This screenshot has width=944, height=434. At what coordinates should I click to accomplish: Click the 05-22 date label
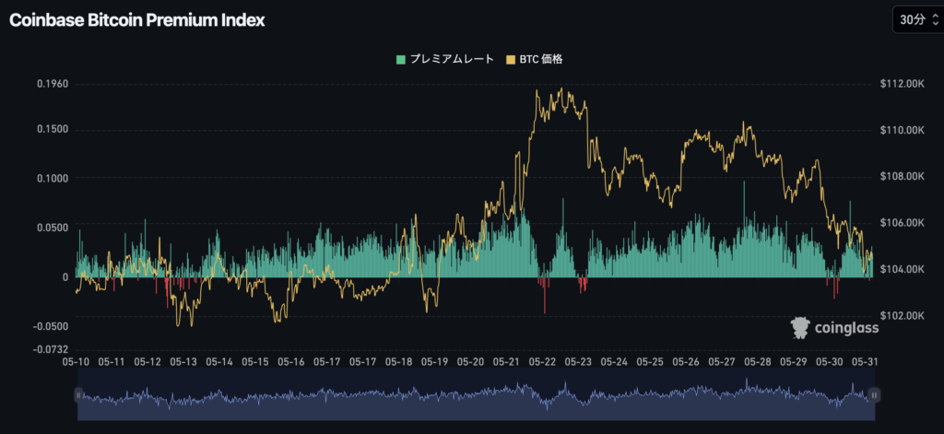(x=542, y=362)
